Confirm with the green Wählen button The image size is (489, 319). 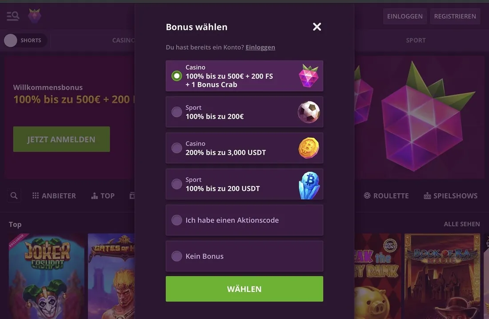[x=244, y=289]
